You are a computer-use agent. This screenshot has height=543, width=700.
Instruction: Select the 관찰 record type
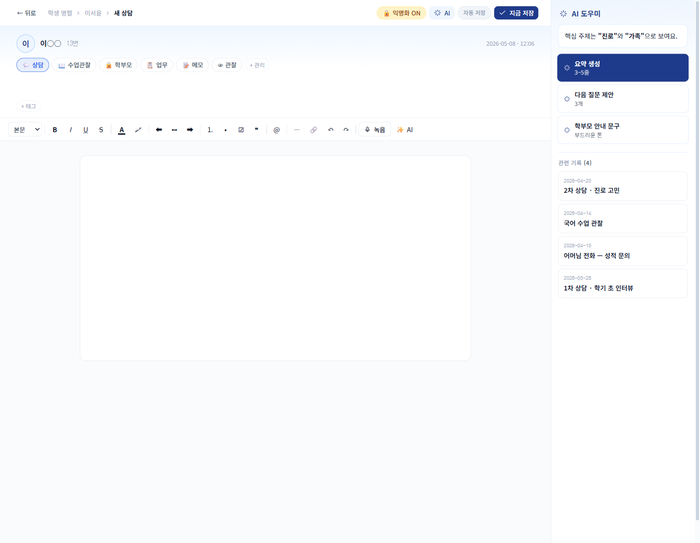227,65
